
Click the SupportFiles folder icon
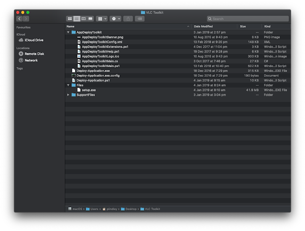(73, 95)
